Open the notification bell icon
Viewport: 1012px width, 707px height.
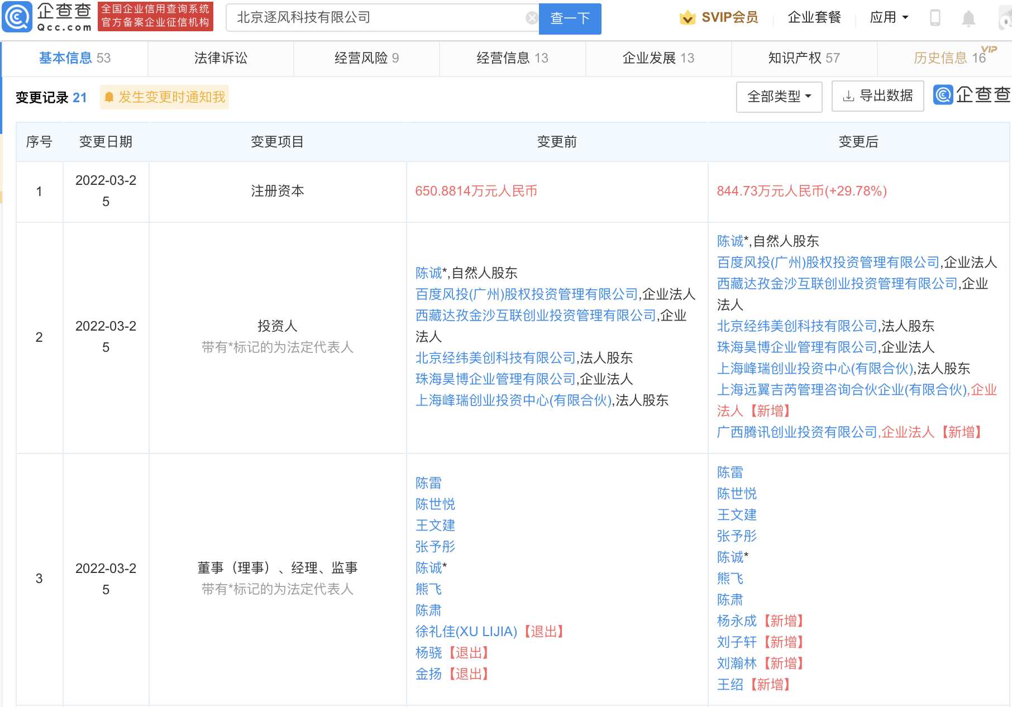tap(968, 18)
